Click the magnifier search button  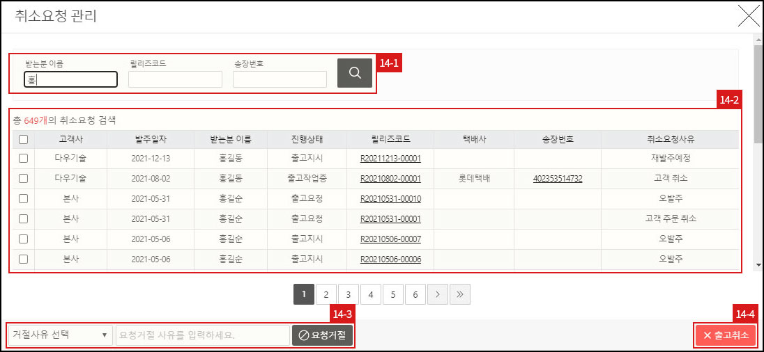click(x=355, y=73)
